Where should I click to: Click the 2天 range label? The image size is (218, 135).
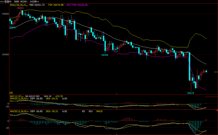point(11,93)
